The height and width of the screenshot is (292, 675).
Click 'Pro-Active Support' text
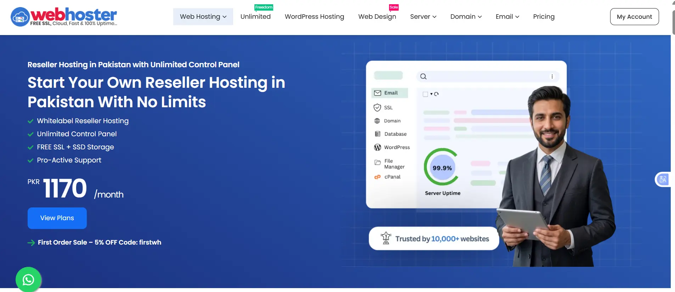(x=69, y=160)
